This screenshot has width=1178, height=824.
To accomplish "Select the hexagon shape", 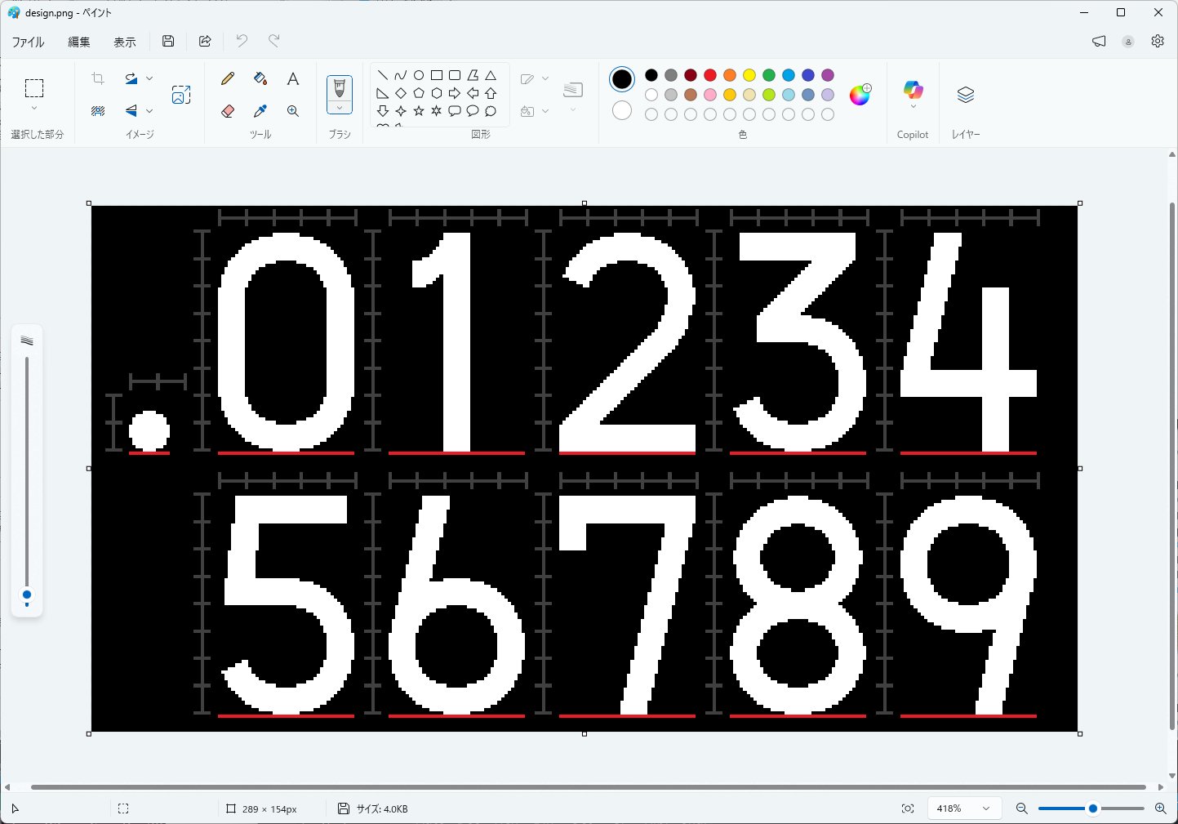I will click(x=437, y=93).
